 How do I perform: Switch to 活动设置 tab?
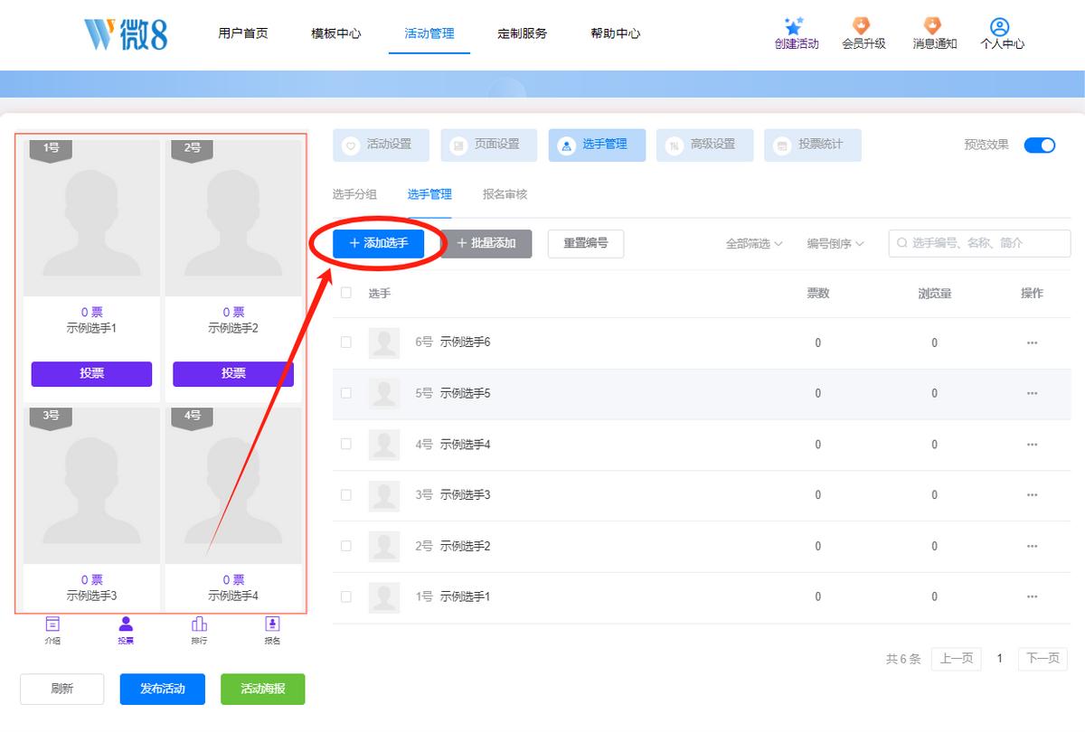tap(381, 145)
